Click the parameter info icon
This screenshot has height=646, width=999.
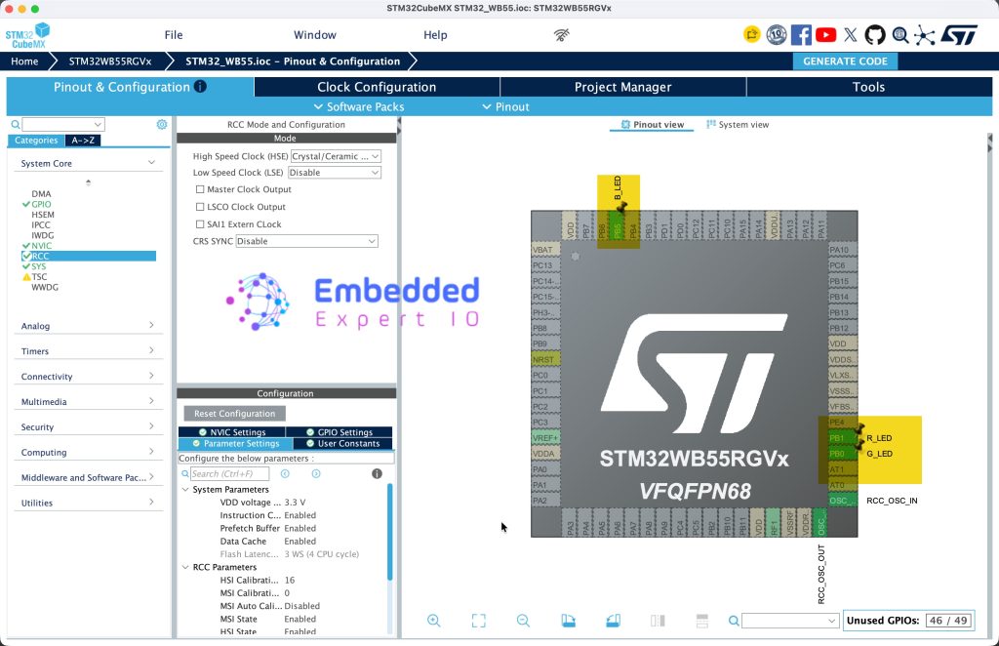click(378, 473)
